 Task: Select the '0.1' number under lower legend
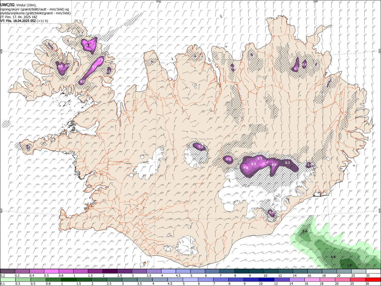click(2, 284)
